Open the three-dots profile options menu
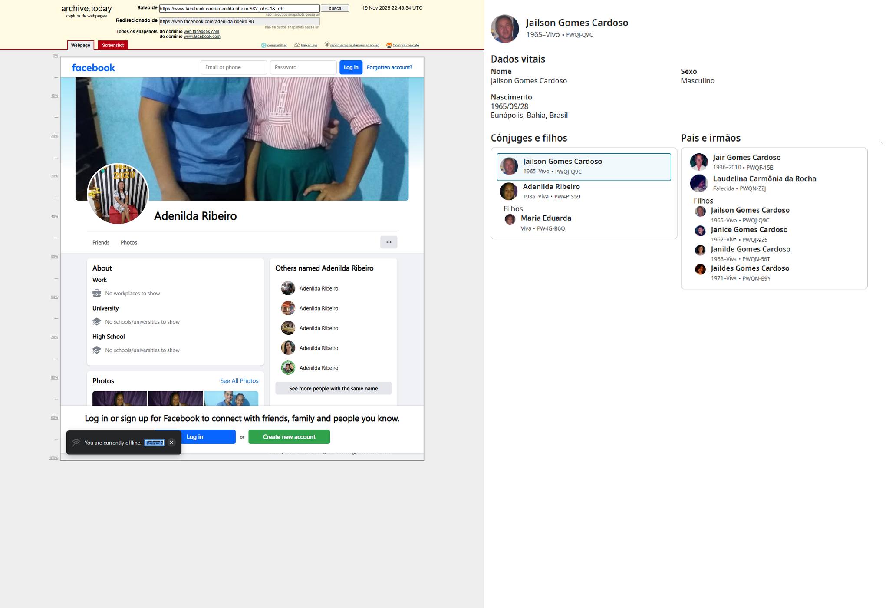 (389, 242)
